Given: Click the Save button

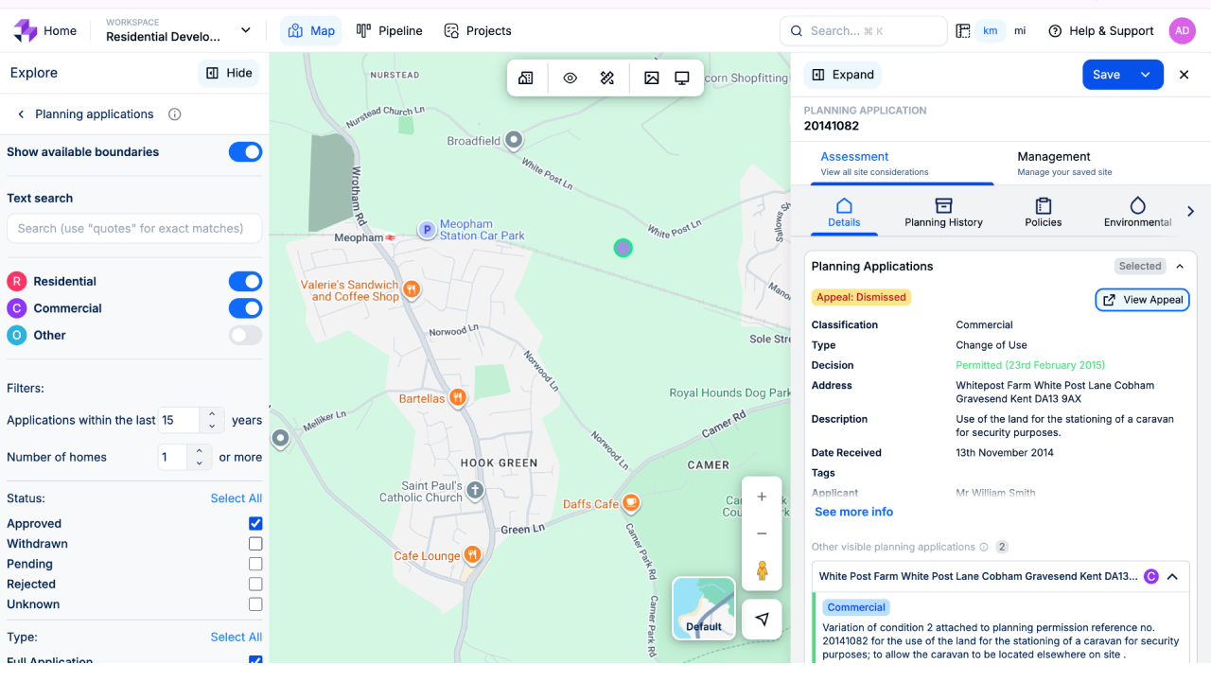Looking at the screenshot, I should click(x=1107, y=75).
